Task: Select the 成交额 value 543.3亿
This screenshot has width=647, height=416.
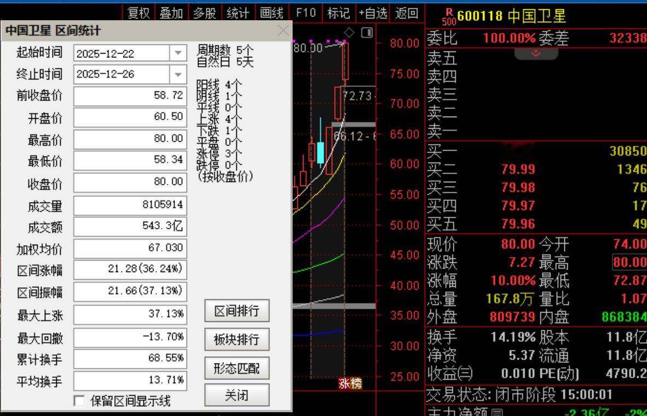Action: point(130,227)
